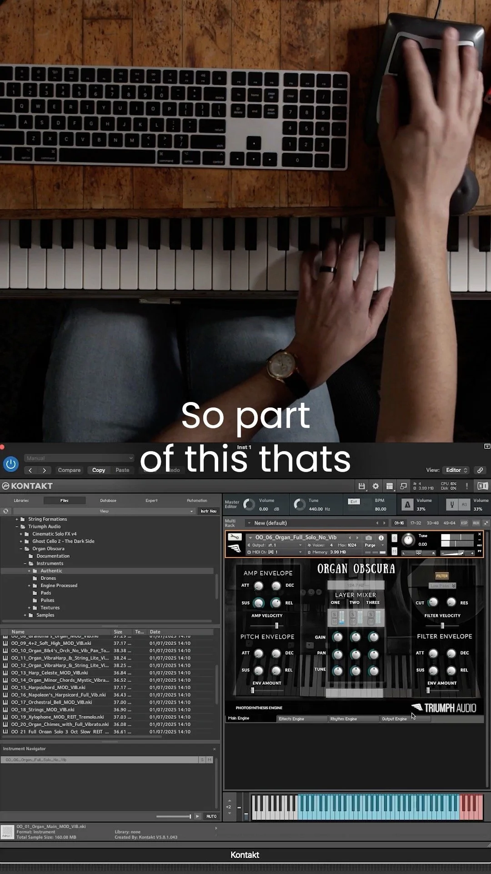Click the AUX rack button
This screenshot has width=491, height=874.
point(476,523)
